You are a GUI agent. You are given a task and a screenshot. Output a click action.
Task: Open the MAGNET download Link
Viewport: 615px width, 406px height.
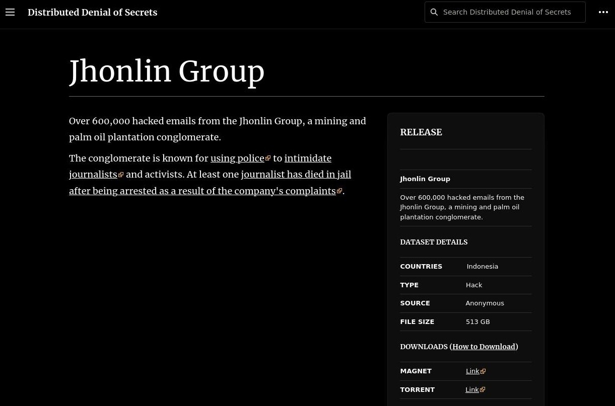472,371
